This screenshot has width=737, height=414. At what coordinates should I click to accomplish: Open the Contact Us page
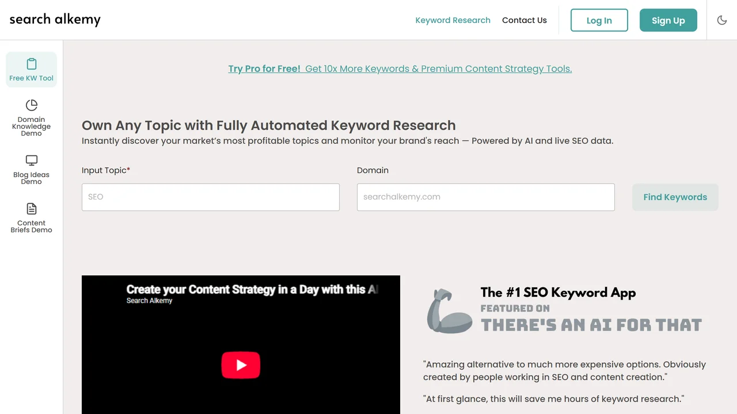coord(524,20)
